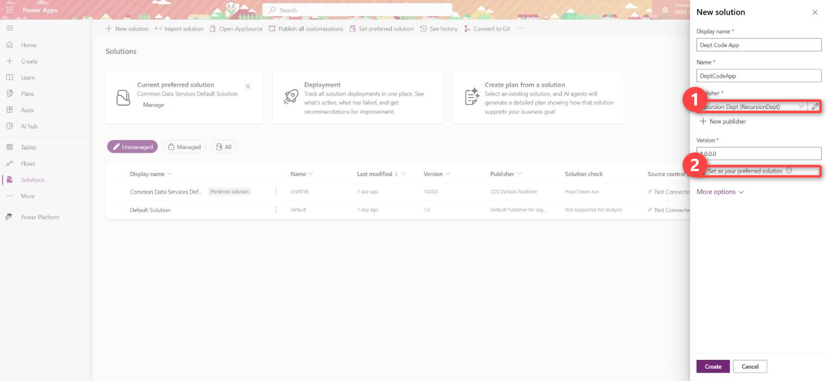Select Solutions in the sidebar
Image resolution: width=828 pixels, height=381 pixels.
point(32,180)
